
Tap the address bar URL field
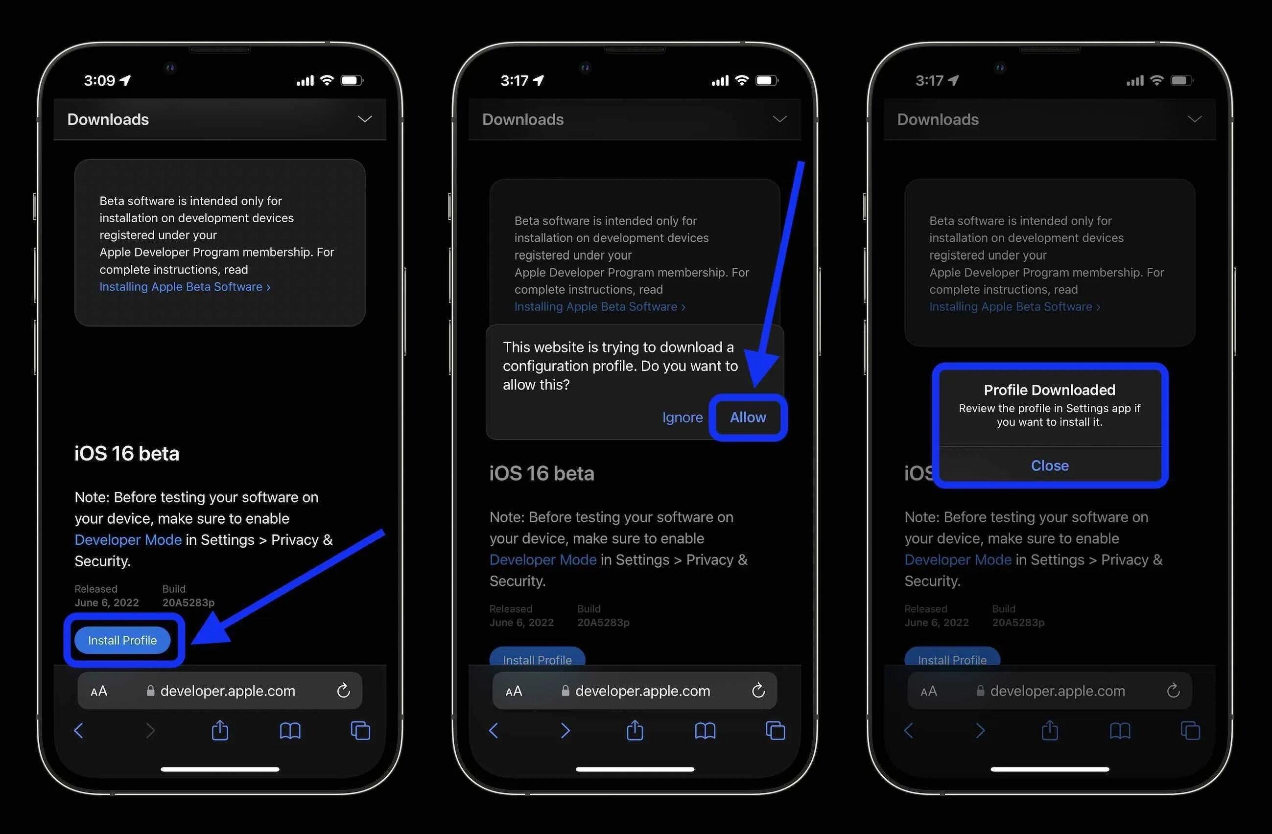[x=227, y=691]
